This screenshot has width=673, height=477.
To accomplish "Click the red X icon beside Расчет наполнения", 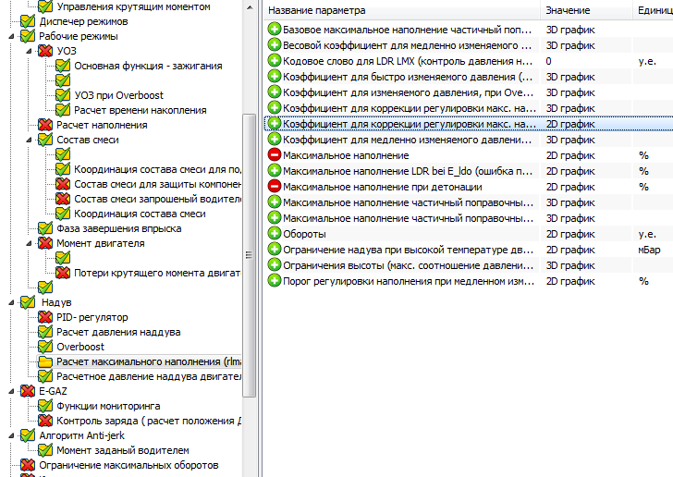I will [x=45, y=125].
